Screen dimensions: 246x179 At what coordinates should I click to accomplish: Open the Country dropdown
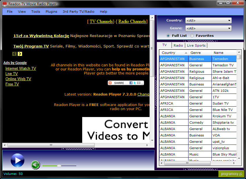pos(208,21)
